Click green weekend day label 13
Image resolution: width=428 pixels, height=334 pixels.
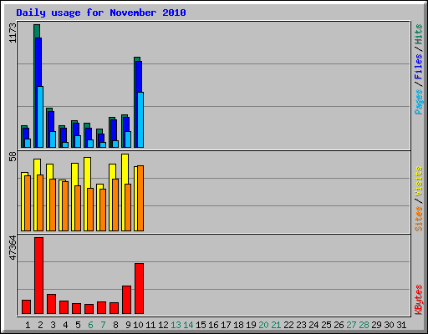176,325
